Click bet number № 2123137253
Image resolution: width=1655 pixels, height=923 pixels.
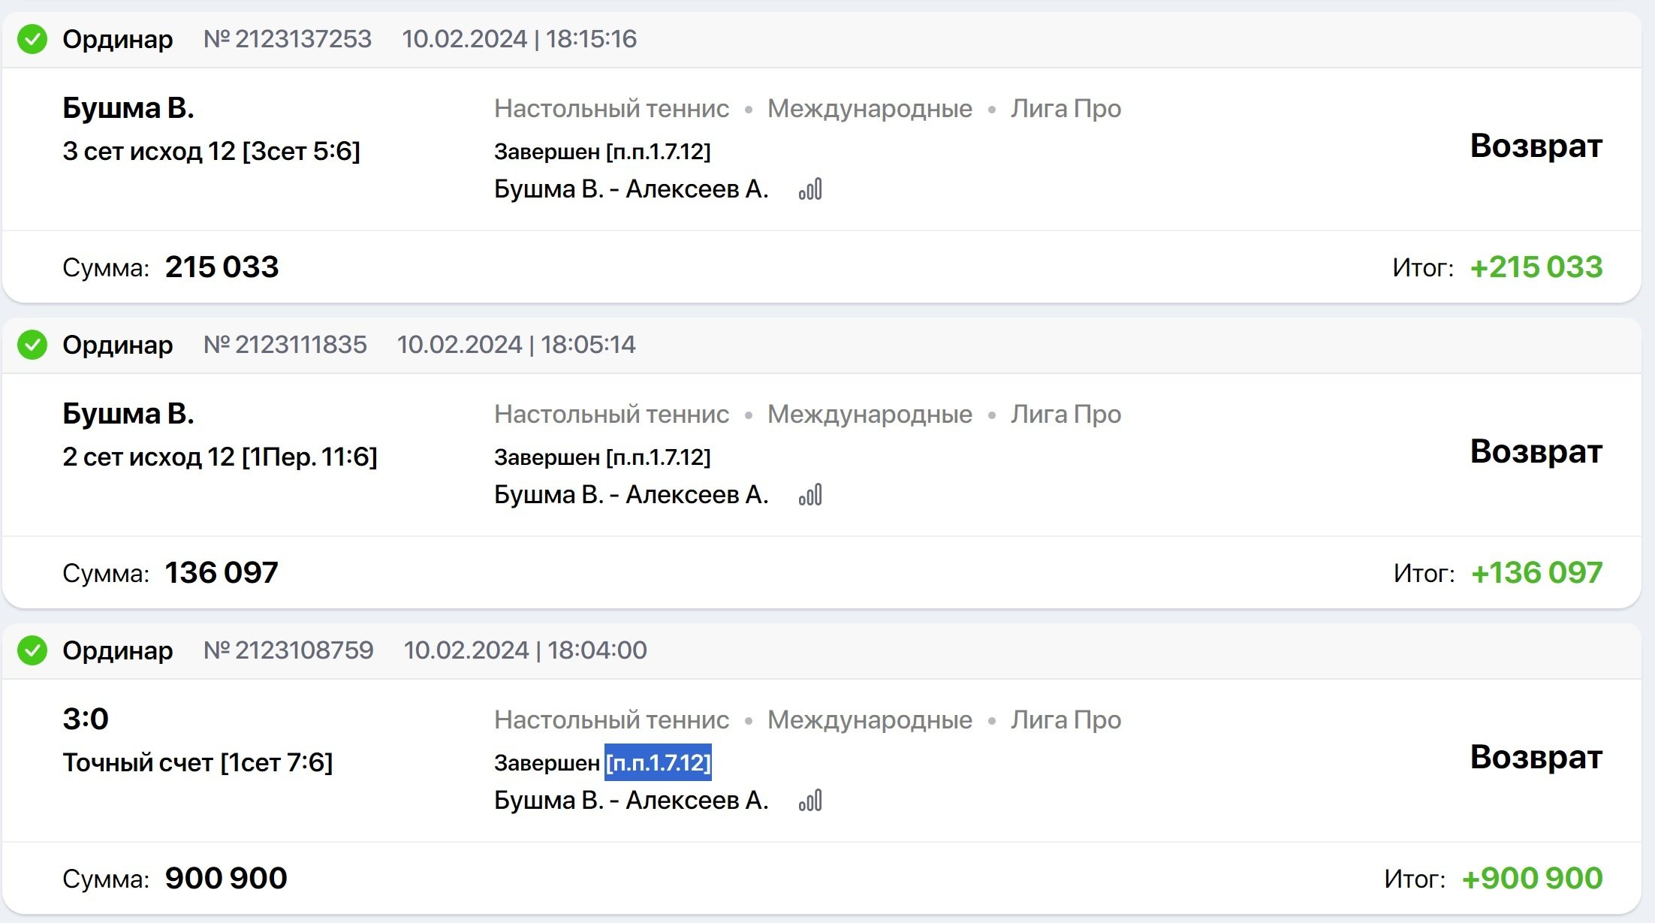tap(288, 39)
